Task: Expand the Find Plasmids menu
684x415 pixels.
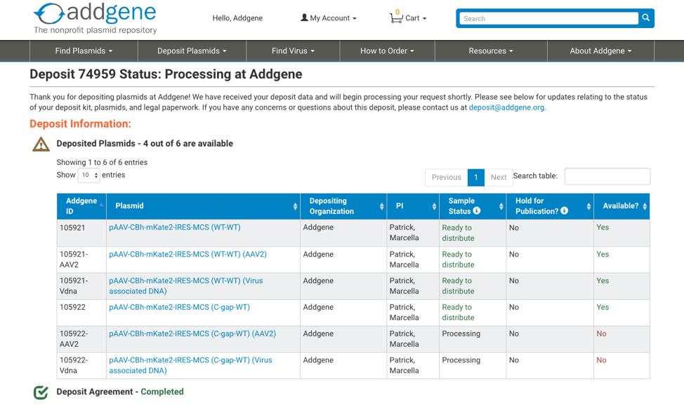Action: pos(84,51)
